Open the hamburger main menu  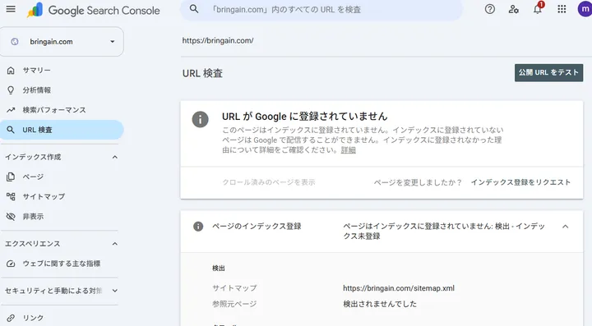coord(11,9)
